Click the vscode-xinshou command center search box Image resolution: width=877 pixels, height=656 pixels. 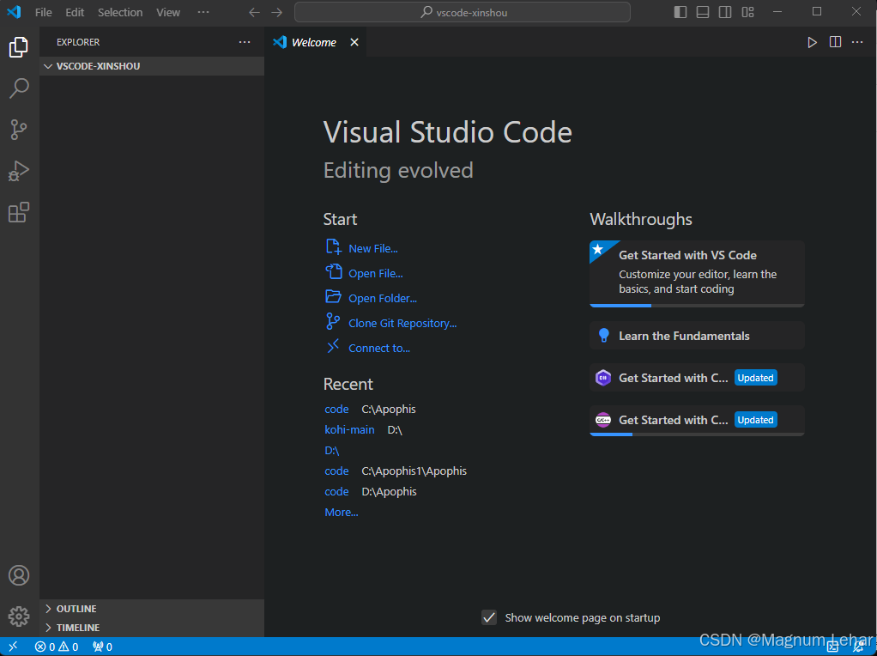tap(463, 12)
